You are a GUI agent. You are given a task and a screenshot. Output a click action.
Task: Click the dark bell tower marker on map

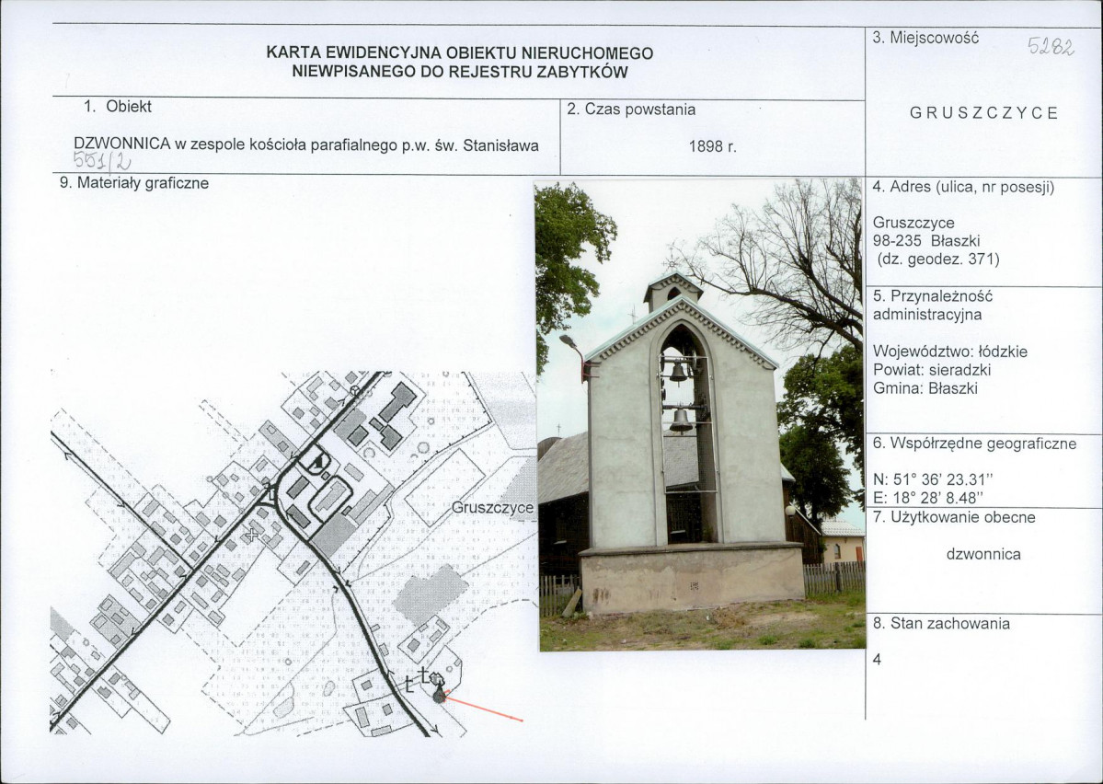click(439, 695)
